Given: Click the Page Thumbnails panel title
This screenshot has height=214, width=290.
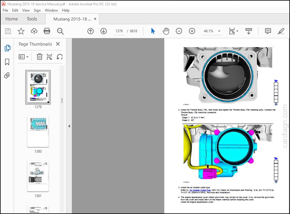Looking at the screenshot, I should tap(35, 44).
